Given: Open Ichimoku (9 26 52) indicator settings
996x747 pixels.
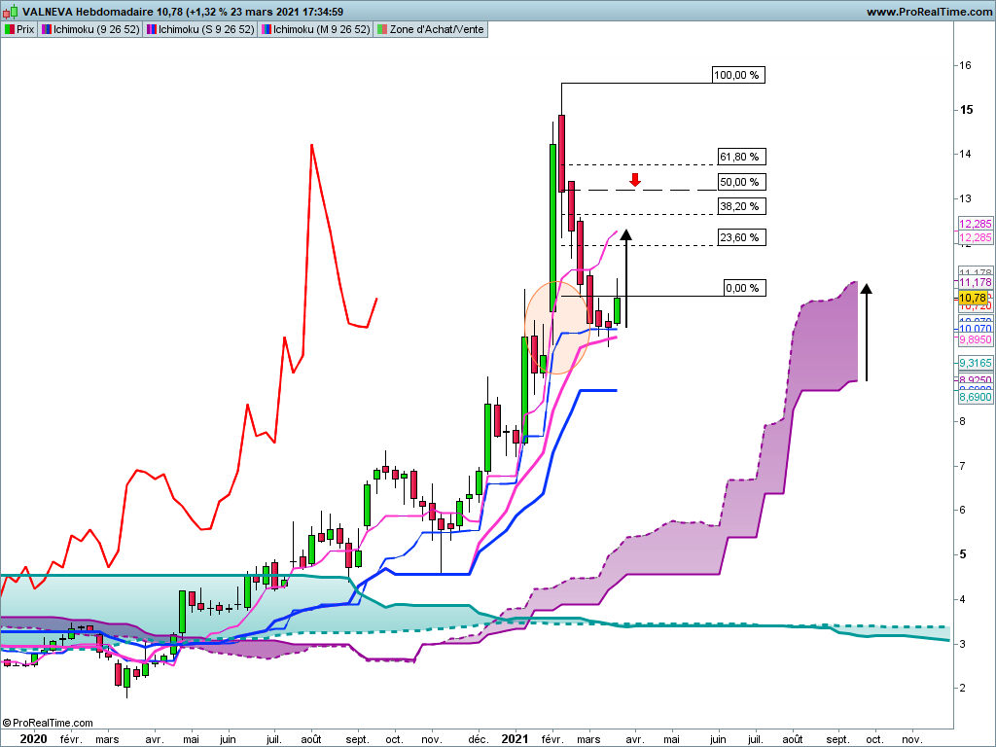Looking at the screenshot, I should (90, 29).
